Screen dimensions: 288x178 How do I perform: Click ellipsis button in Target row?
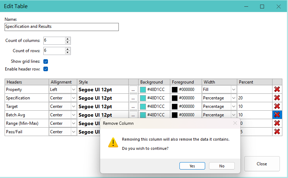coord(133,106)
